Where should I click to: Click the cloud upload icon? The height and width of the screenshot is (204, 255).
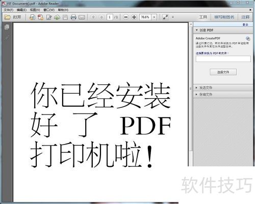tap(57, 17)
